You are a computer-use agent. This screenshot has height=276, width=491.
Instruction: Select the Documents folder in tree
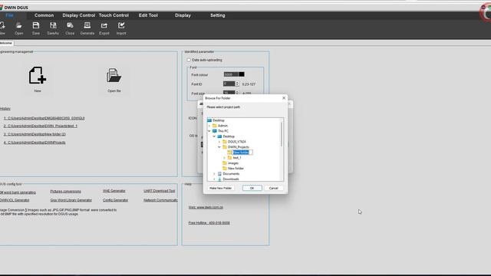(x=231, y=174)
